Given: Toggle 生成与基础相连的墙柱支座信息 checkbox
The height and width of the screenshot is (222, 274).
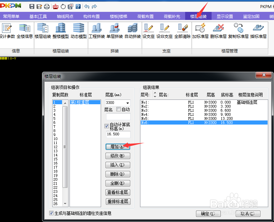Looking at the screenshot, I should tap(51, 213).
